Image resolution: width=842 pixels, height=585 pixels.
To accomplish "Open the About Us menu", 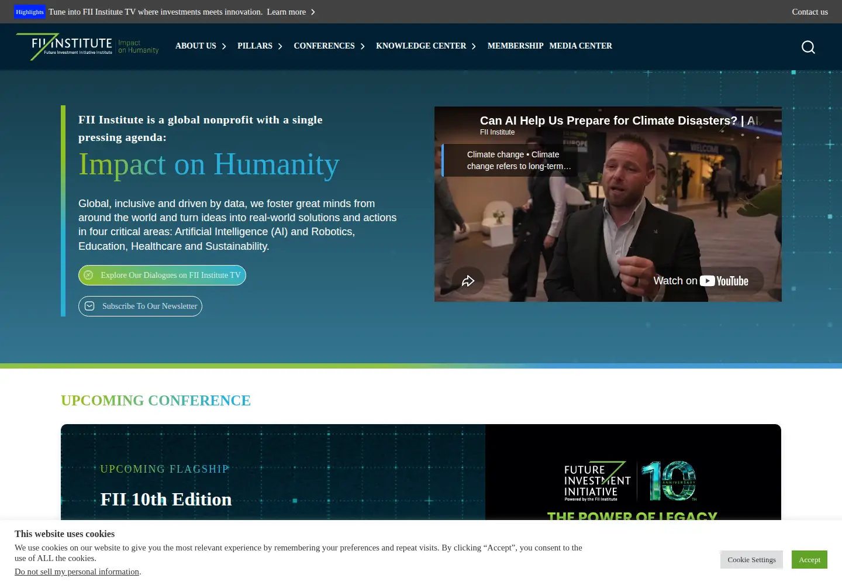I will [196, 46].
